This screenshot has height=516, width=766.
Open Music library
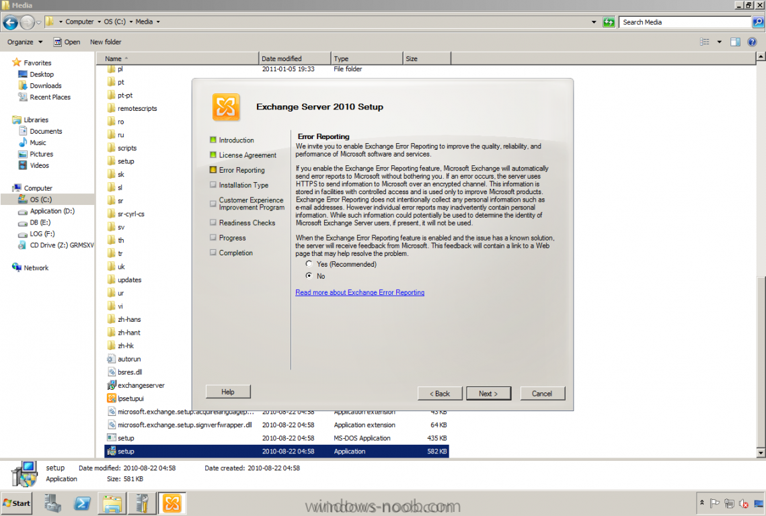pos(32,142)
